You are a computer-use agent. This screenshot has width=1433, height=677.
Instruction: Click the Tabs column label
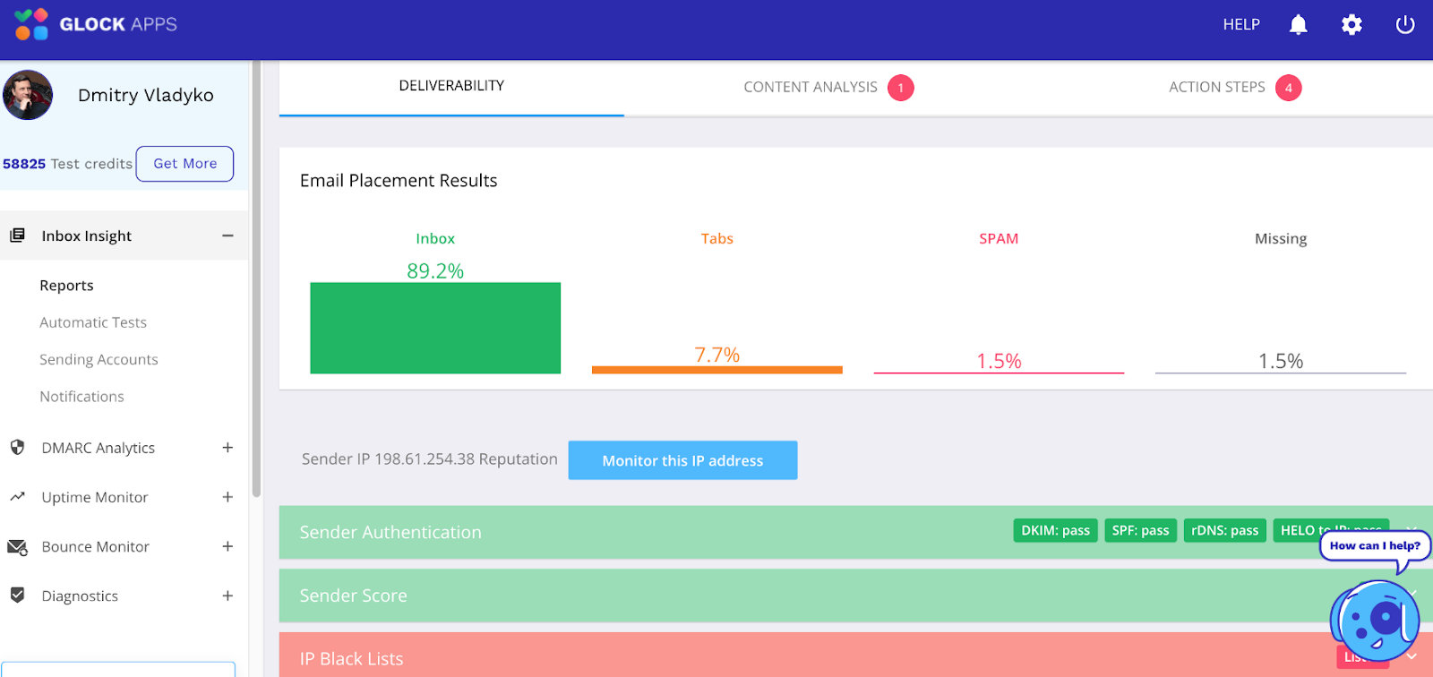[717, 239]
